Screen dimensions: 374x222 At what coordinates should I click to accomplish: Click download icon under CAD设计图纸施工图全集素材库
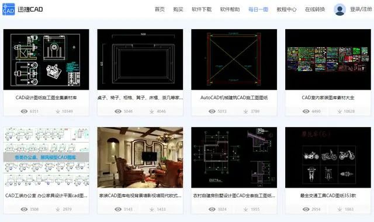58,111
